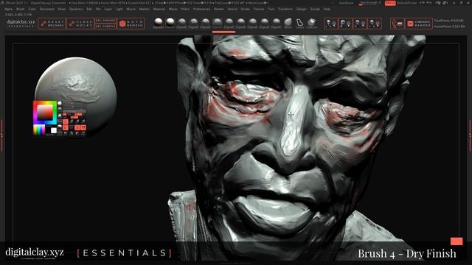472x265 pixels.
Task: Click the first head-and-lightbulb lighting preset
Action: point(331,24)
